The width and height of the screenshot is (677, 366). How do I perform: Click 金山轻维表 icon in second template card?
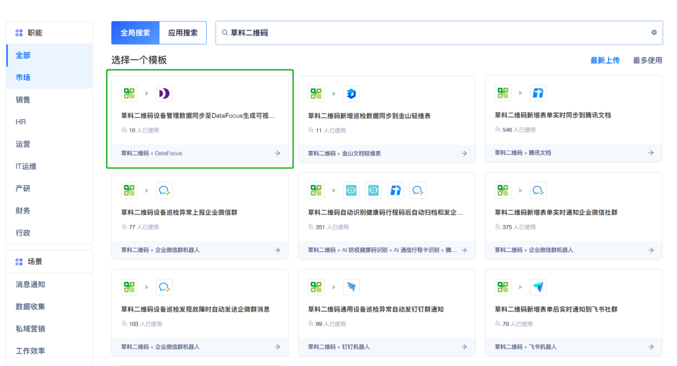[x=351, y=93]
